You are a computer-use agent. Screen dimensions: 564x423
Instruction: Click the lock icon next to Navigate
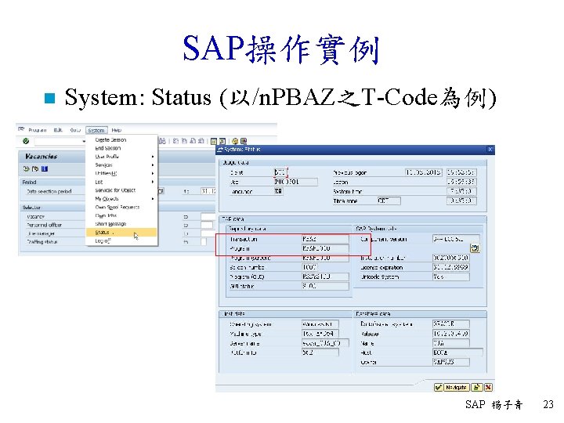pyautogui.click(x=476, y=388)
